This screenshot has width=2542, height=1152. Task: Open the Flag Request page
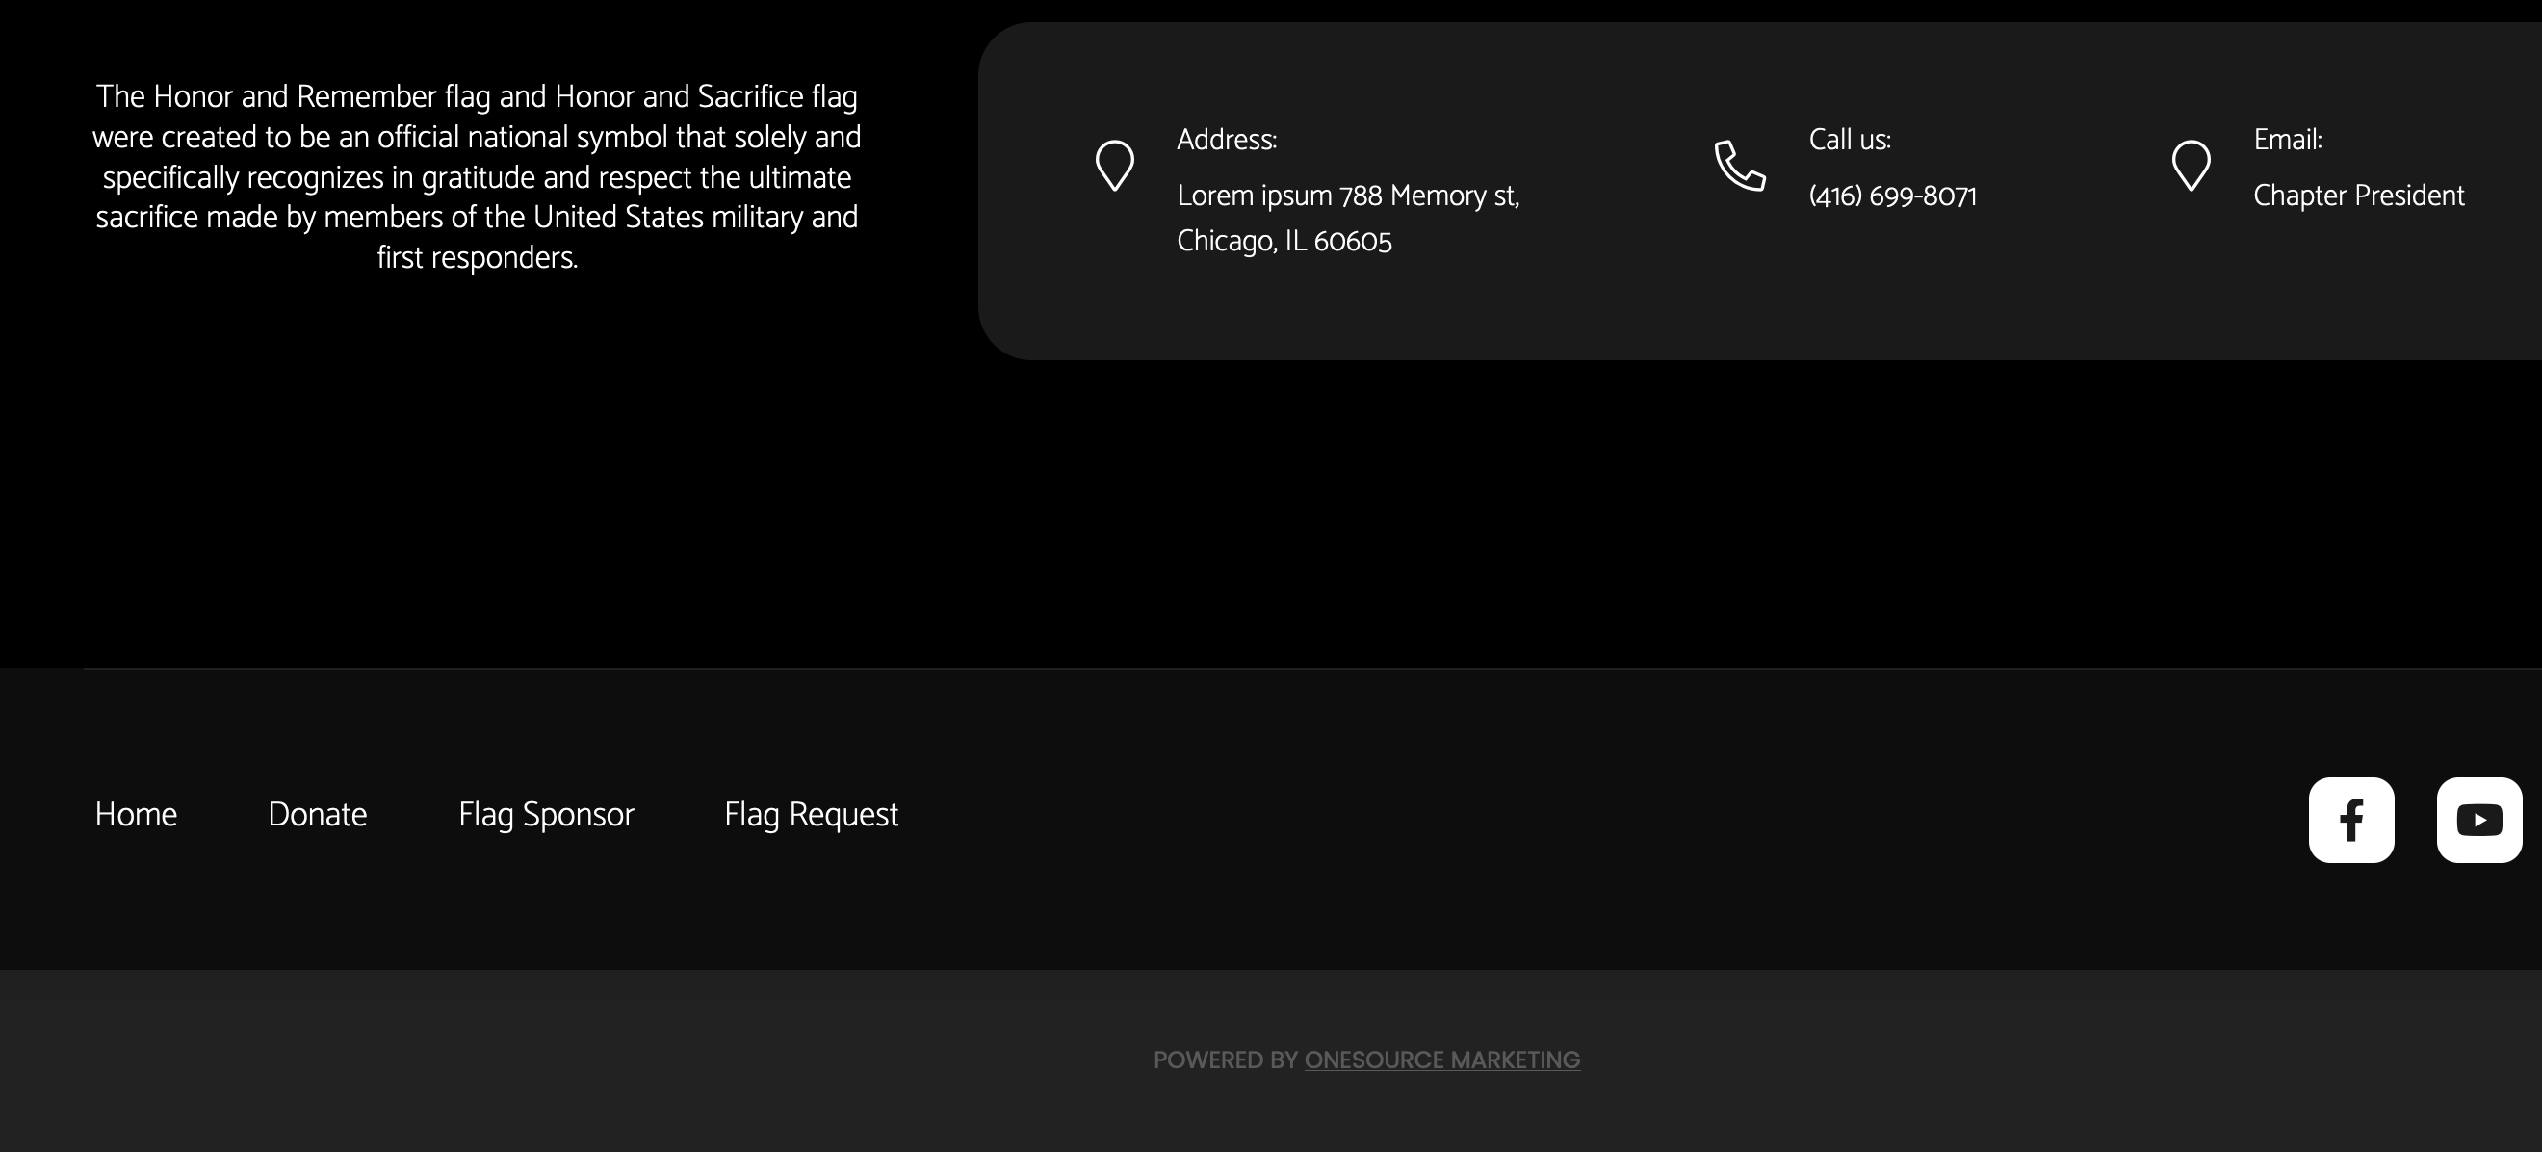(x=810, y=815)
